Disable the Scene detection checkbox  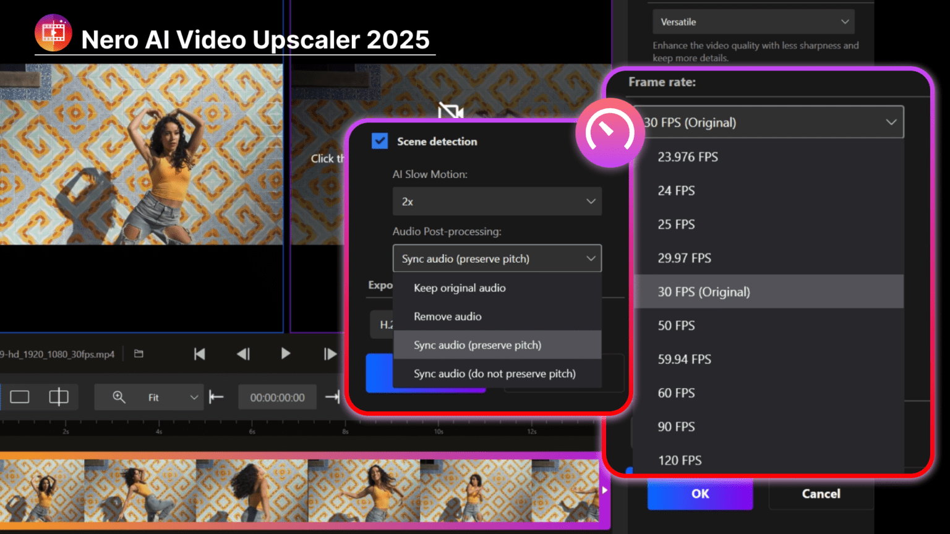point(381,141)
